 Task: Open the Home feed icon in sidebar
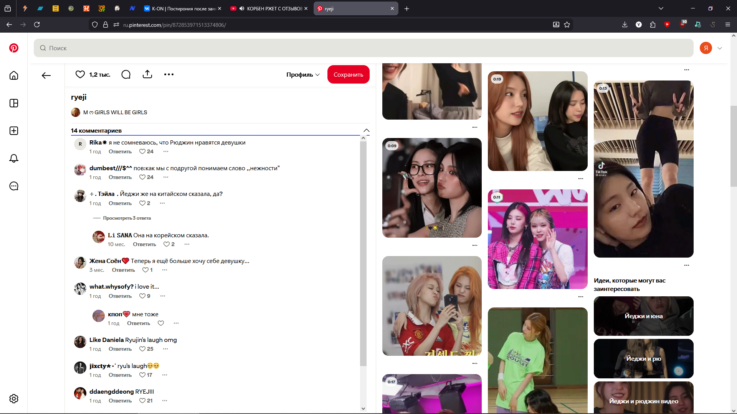coord(14,76)
